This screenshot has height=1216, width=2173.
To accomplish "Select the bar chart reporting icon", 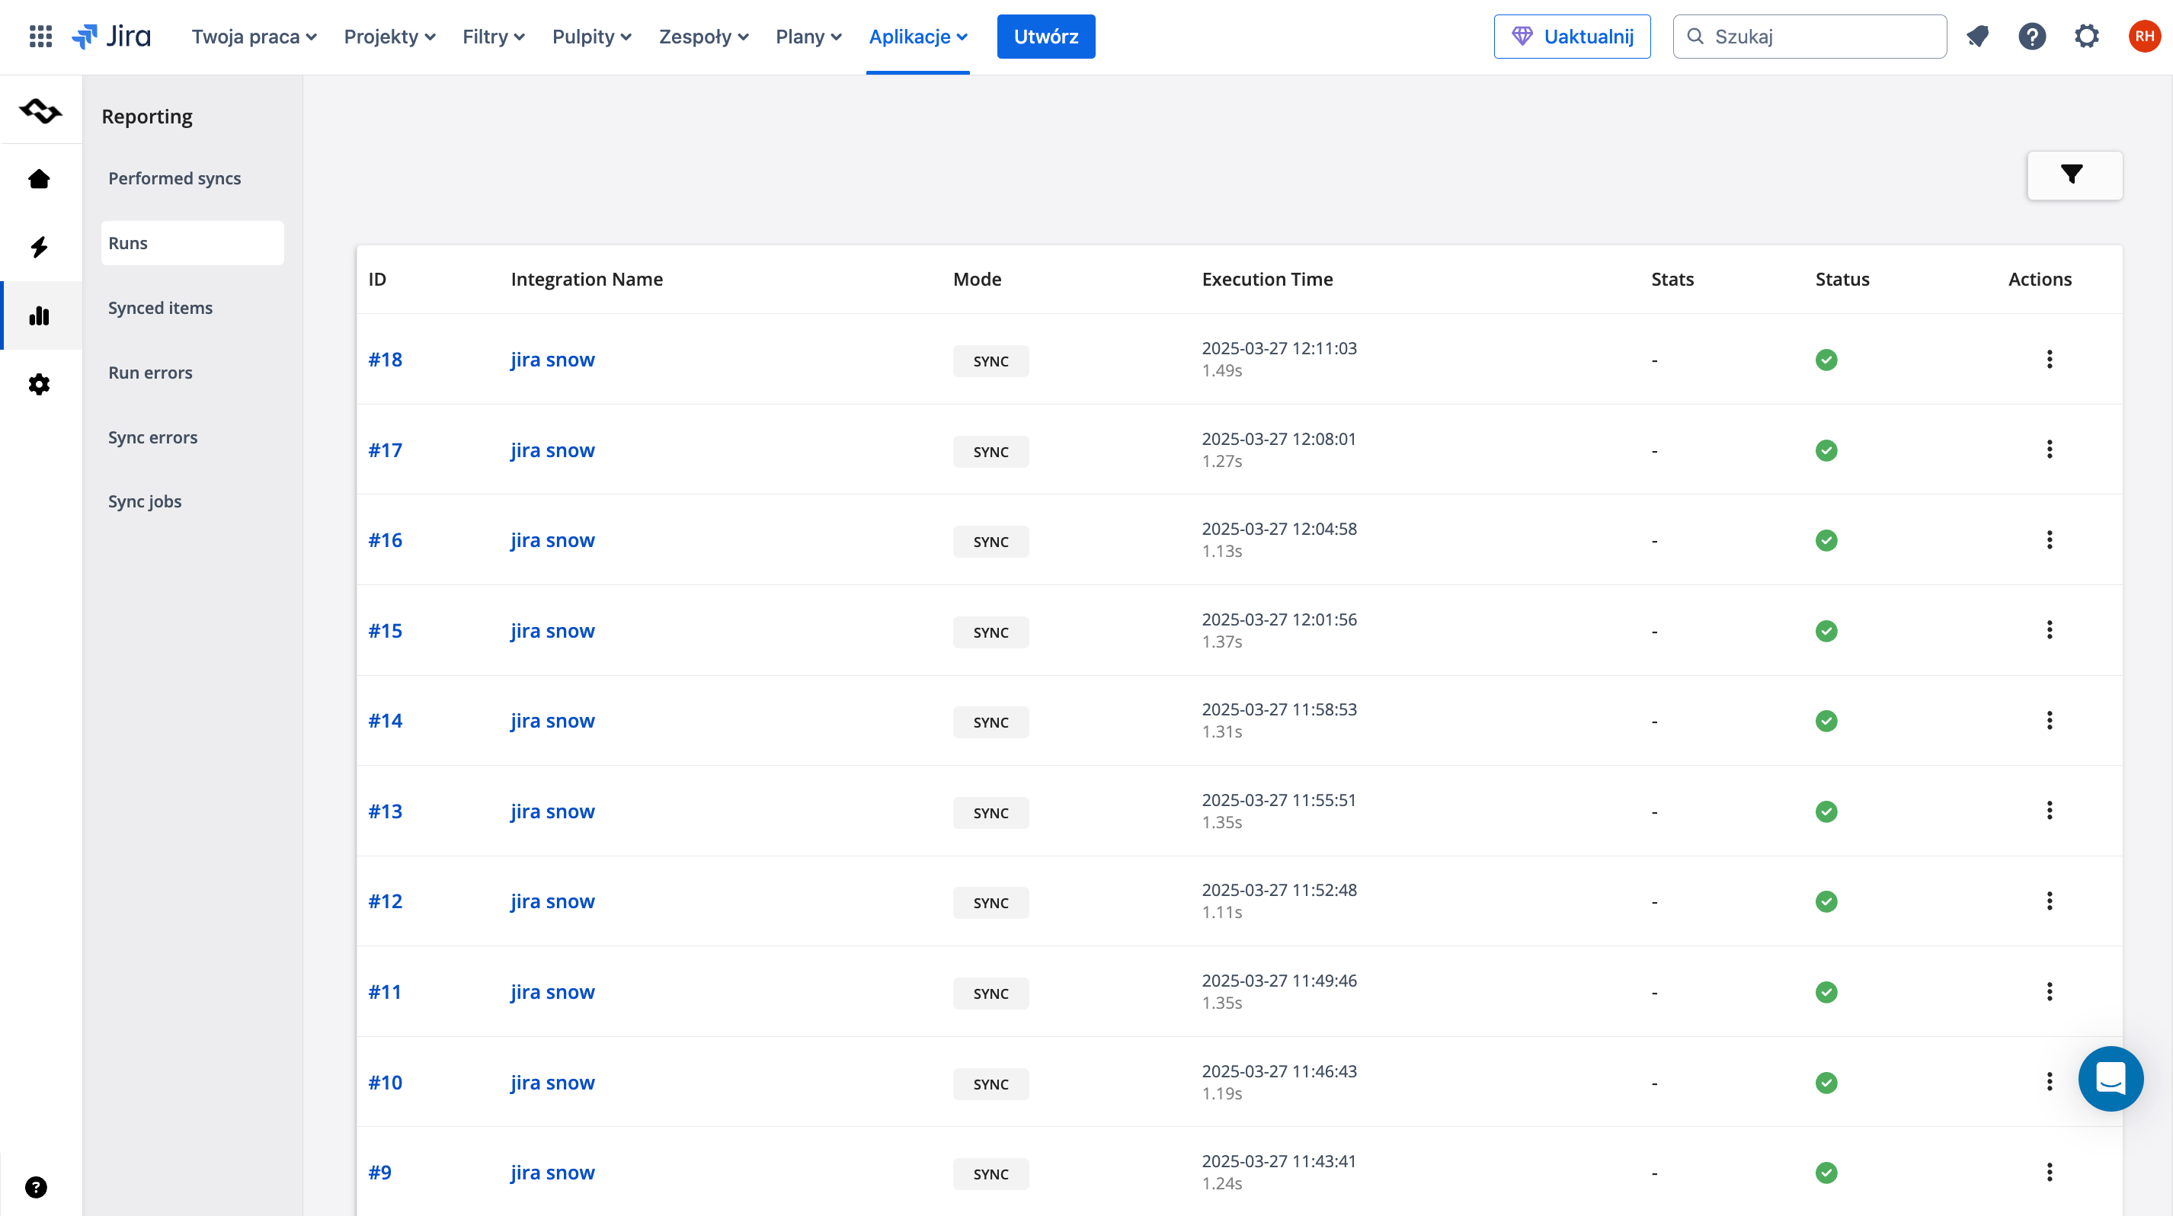I will click(x=39, y=315).
